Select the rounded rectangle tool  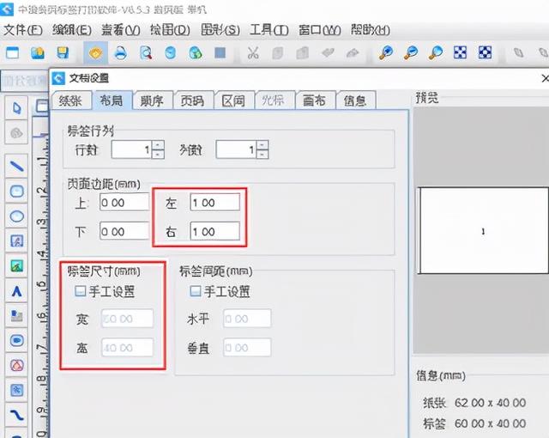[17, 190]
